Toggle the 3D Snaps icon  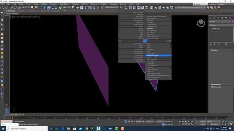click(86, 8)
